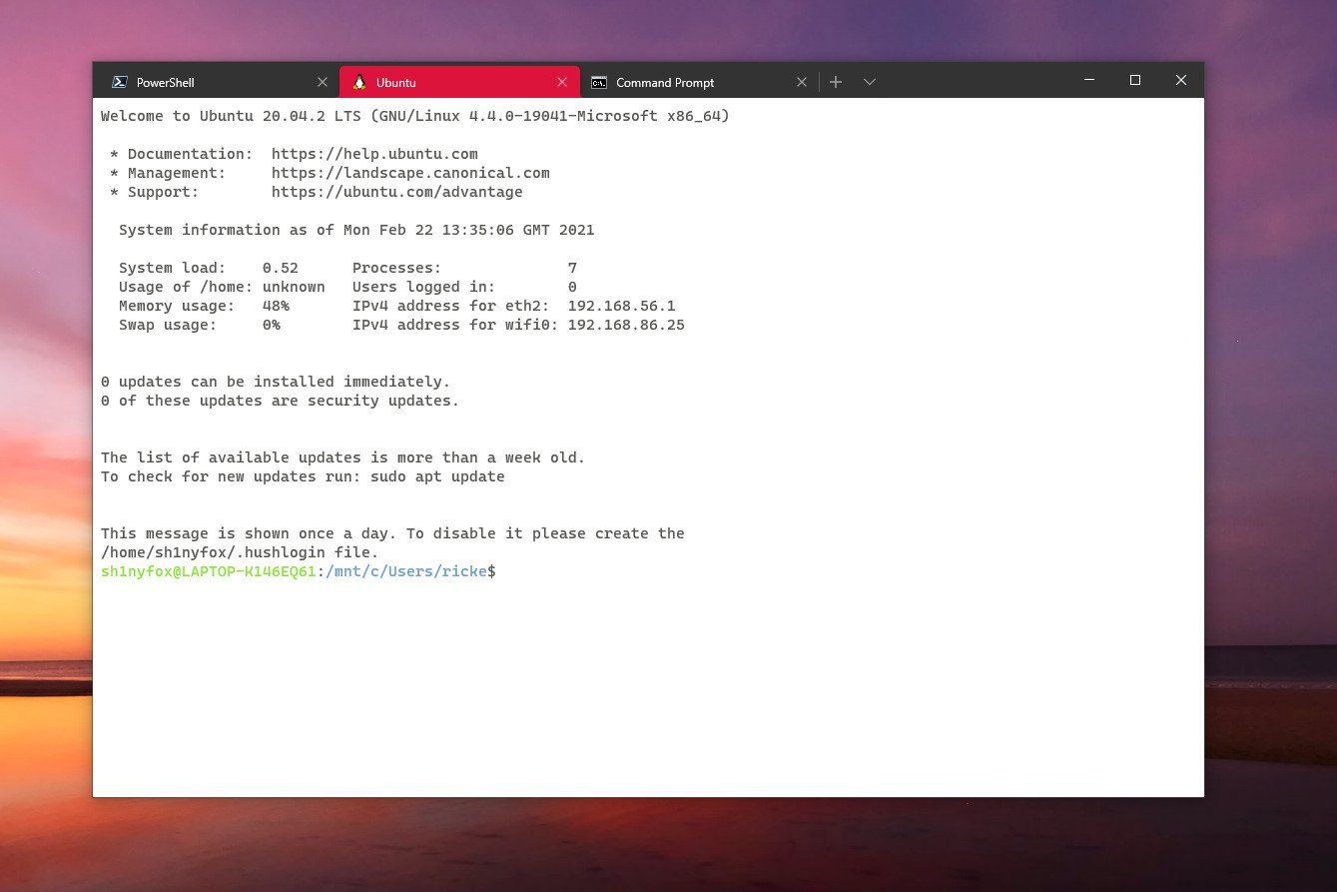Image resolution: width=1337 pixels, height=892 pixels.
Task: Close the PowerShell tab with its X
Action: point(323,81)
